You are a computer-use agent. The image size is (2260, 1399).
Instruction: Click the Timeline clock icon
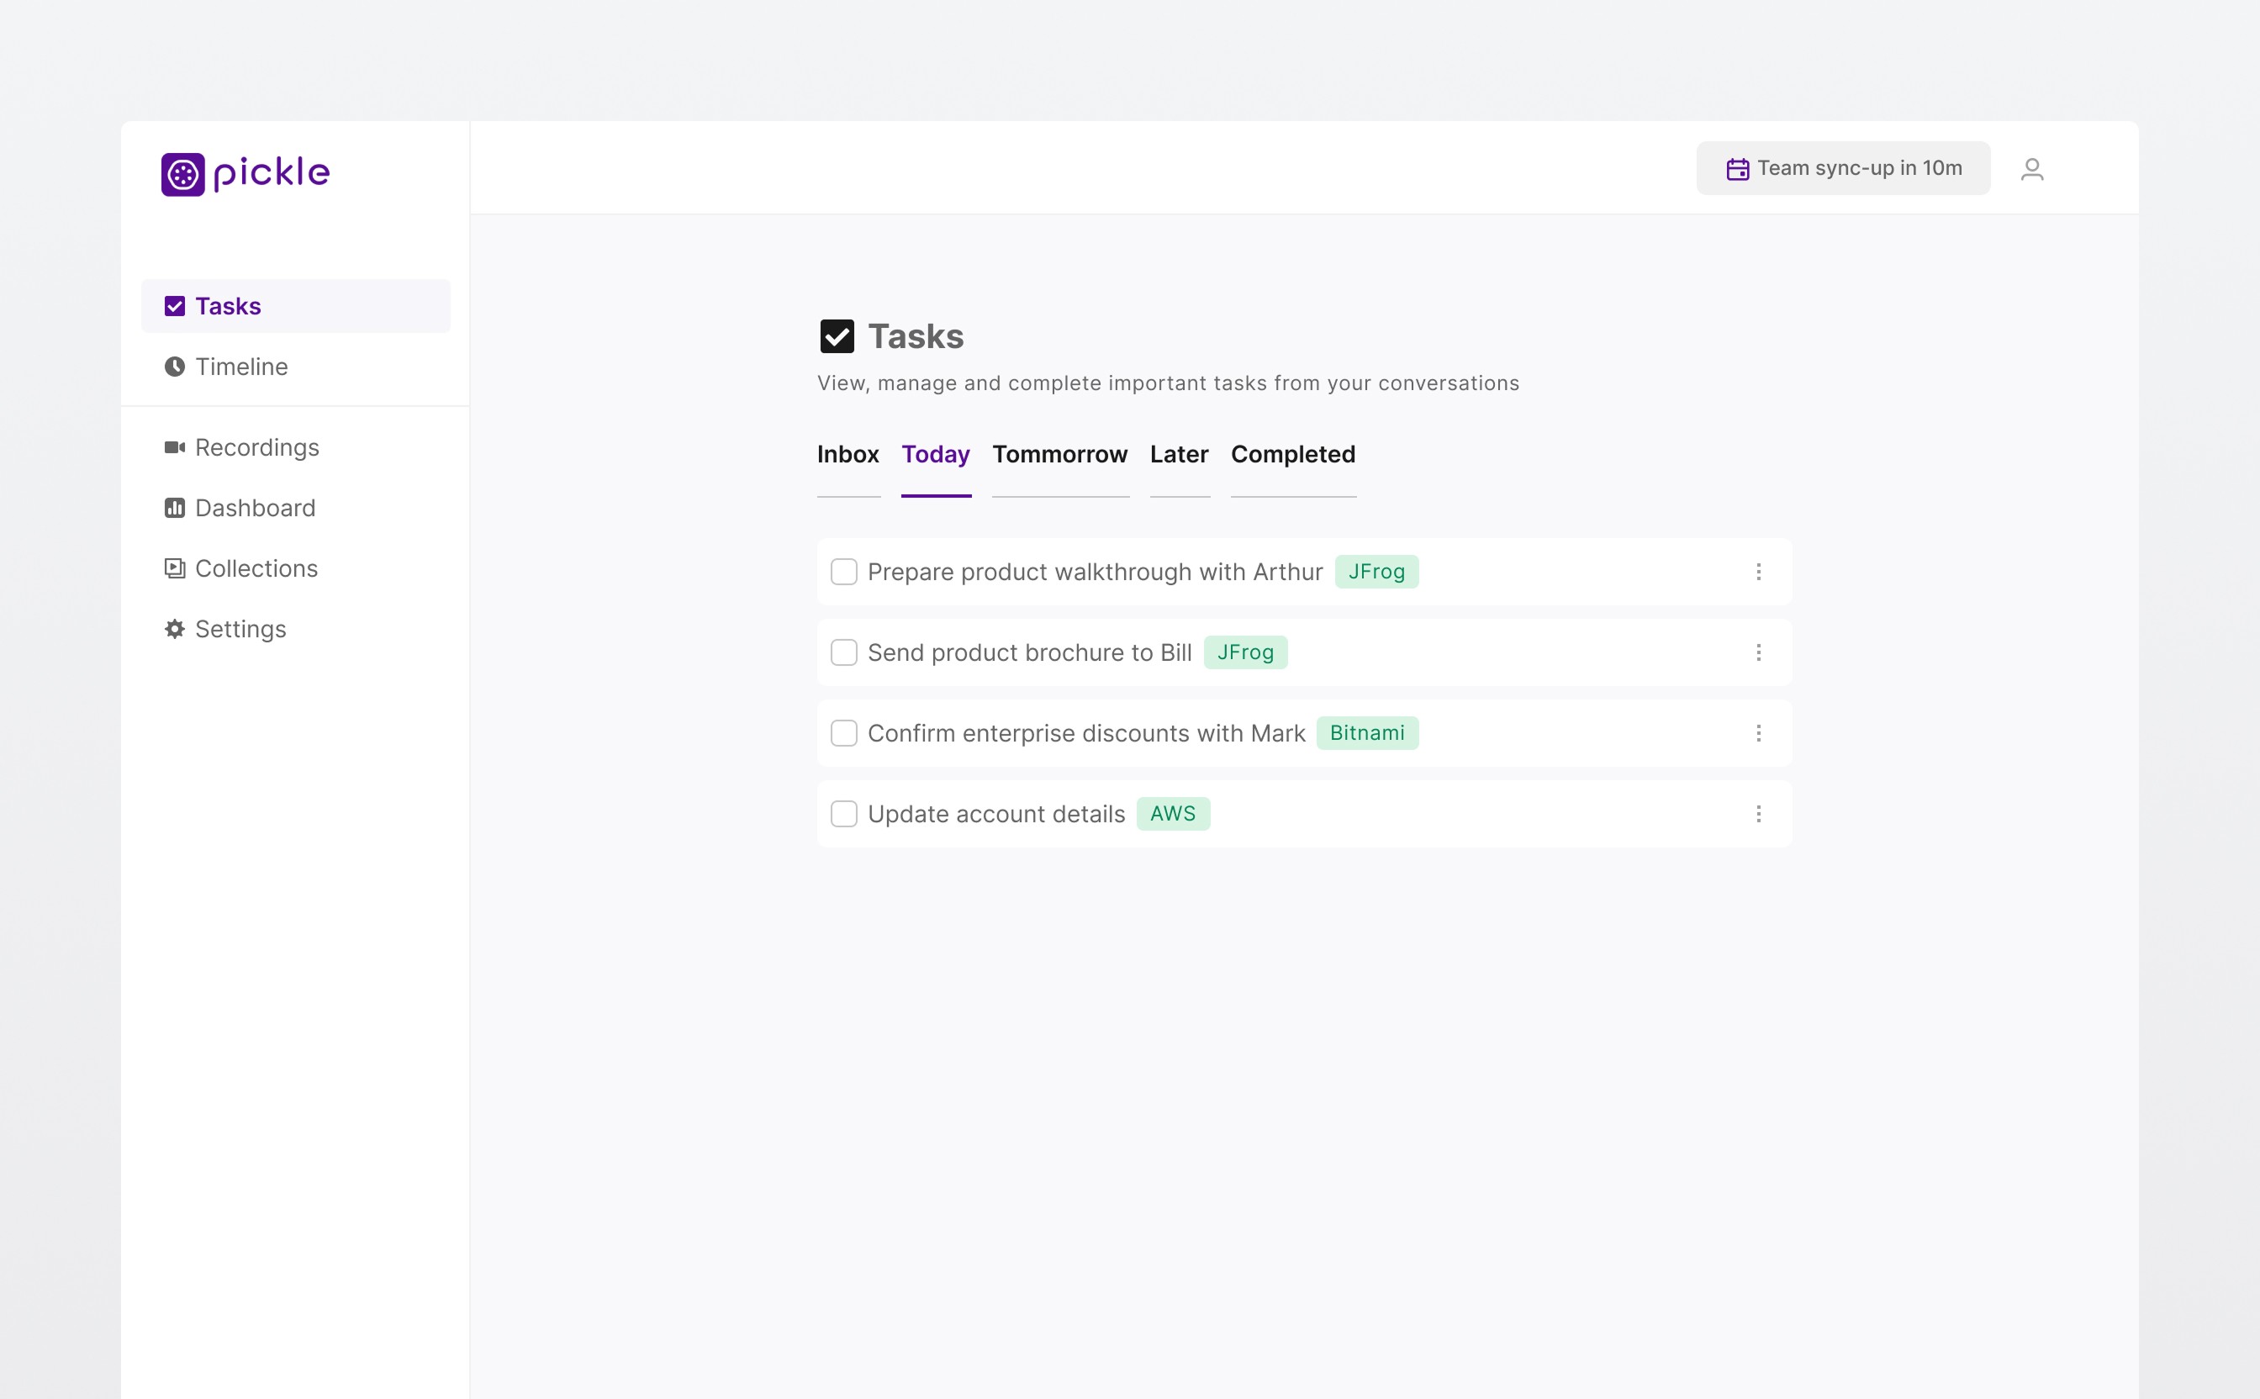coord(174,367)
